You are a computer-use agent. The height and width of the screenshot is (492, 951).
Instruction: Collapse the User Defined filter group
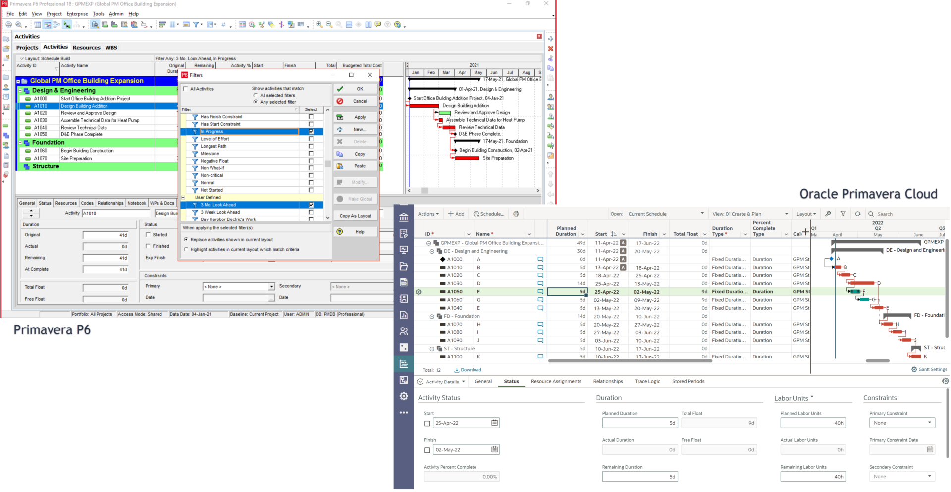tap(183, 197)
